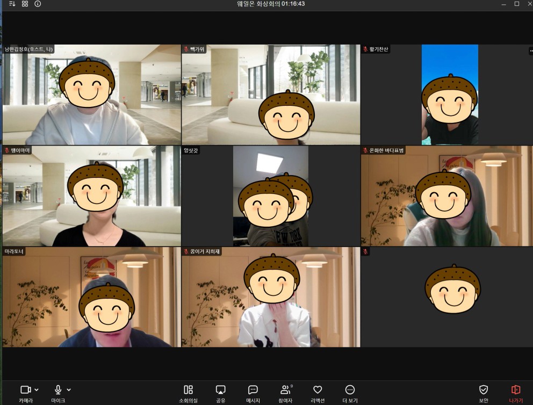Show the participants (참여자) list
This screenshot has width=533, height=405.
click(x=285, y=389)
